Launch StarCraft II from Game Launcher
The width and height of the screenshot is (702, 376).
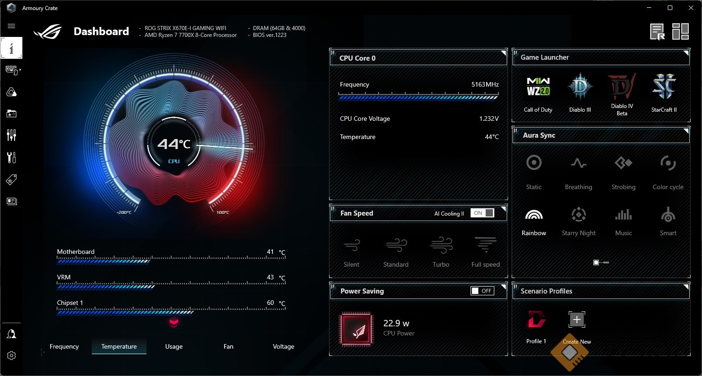(x=664, y=93)
